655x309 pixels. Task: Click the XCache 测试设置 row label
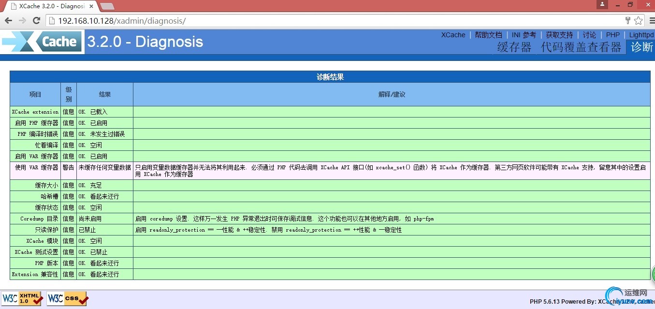(x=35, y=252)
